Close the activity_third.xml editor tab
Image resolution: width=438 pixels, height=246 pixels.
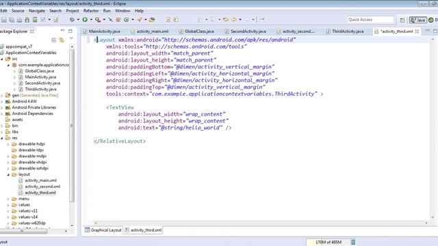(417, 31)
